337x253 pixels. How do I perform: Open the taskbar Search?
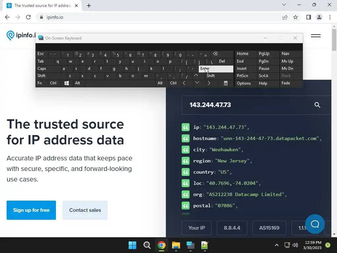pos(147,245)
